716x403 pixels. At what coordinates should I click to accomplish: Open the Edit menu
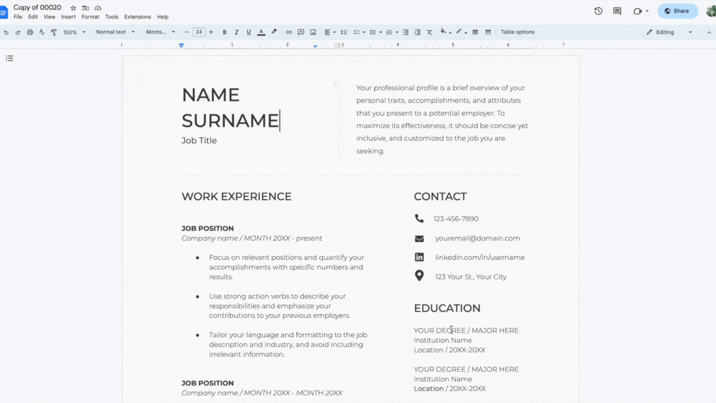33,17
